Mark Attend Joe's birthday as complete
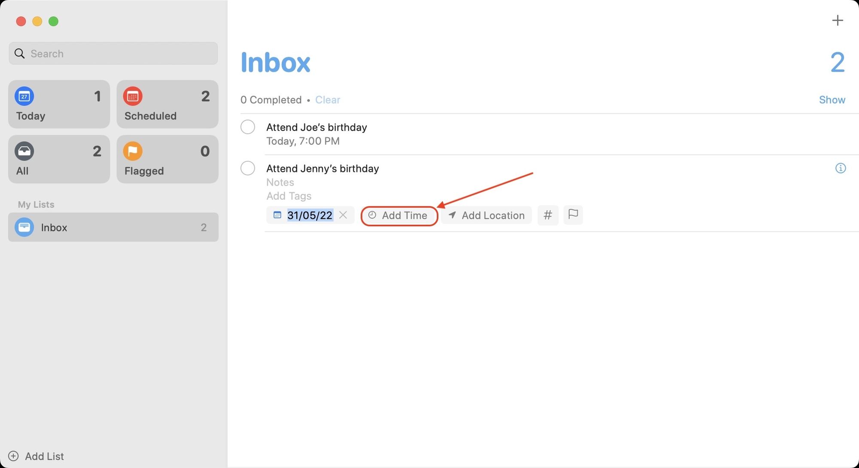859x468 pixels. [x=248, y=127]
